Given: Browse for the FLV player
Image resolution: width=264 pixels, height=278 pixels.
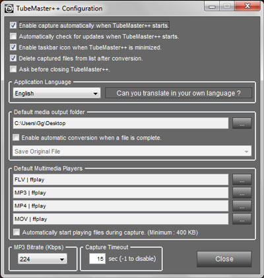Looking at the screenshot, I should [x=242, y=180].
